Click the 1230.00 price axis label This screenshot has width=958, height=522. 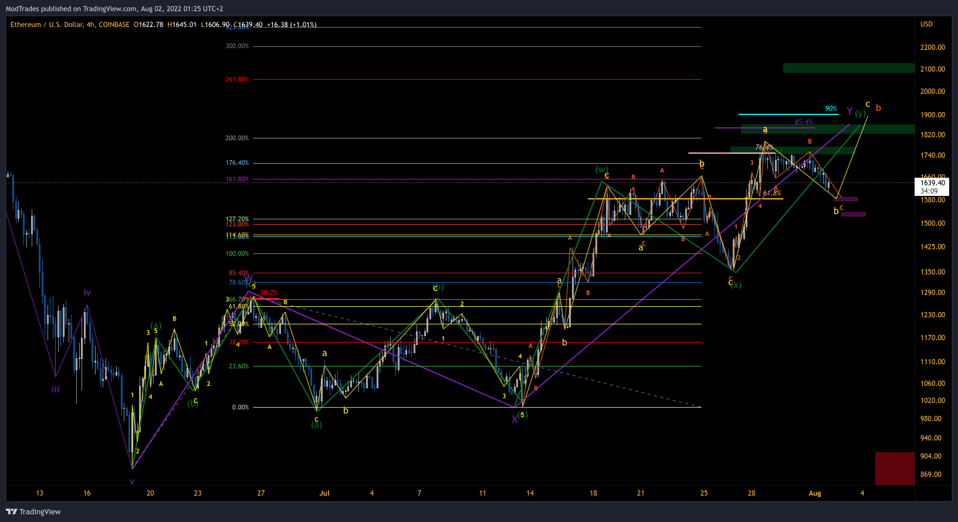pos(933,315)
